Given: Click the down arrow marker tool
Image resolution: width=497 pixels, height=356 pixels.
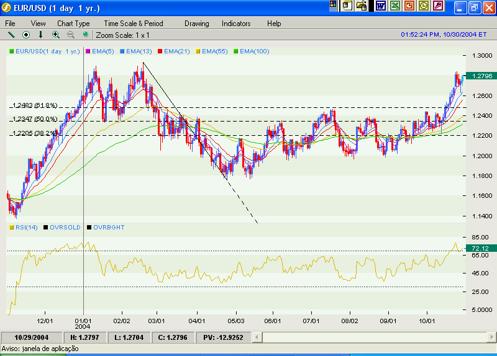Looking at the screenshot, I should coord(41,35).
